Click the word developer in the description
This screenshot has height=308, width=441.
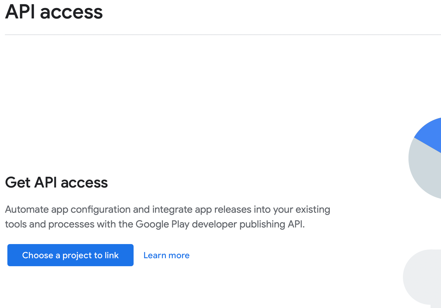tap(214, 224)
